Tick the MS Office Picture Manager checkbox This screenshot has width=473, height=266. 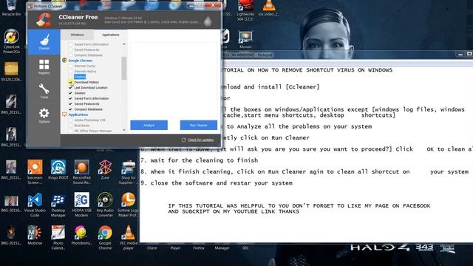[x=70, y=131]
